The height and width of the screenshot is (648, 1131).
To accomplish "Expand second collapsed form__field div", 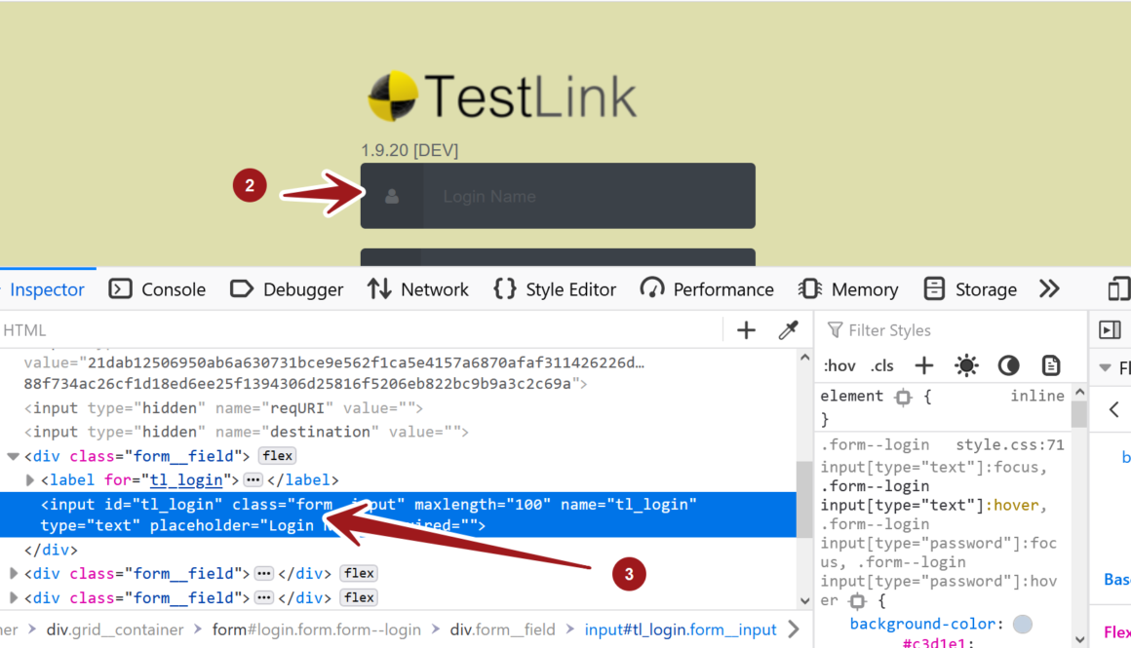I will [13, 574].
